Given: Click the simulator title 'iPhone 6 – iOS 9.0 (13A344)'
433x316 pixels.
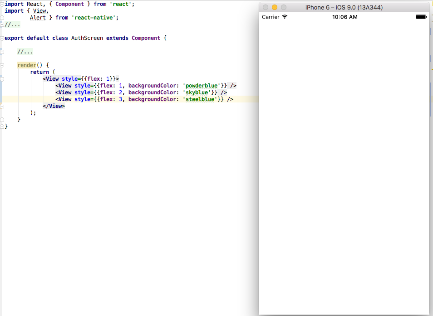Looking at the screenshot, I should pyautogui.click(x=344, y=7).
